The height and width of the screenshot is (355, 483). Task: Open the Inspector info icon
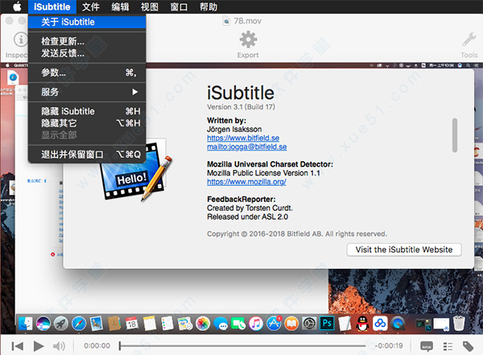21,39
